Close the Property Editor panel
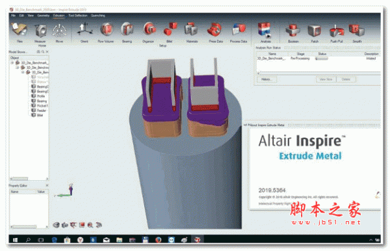 coord(47,185)
